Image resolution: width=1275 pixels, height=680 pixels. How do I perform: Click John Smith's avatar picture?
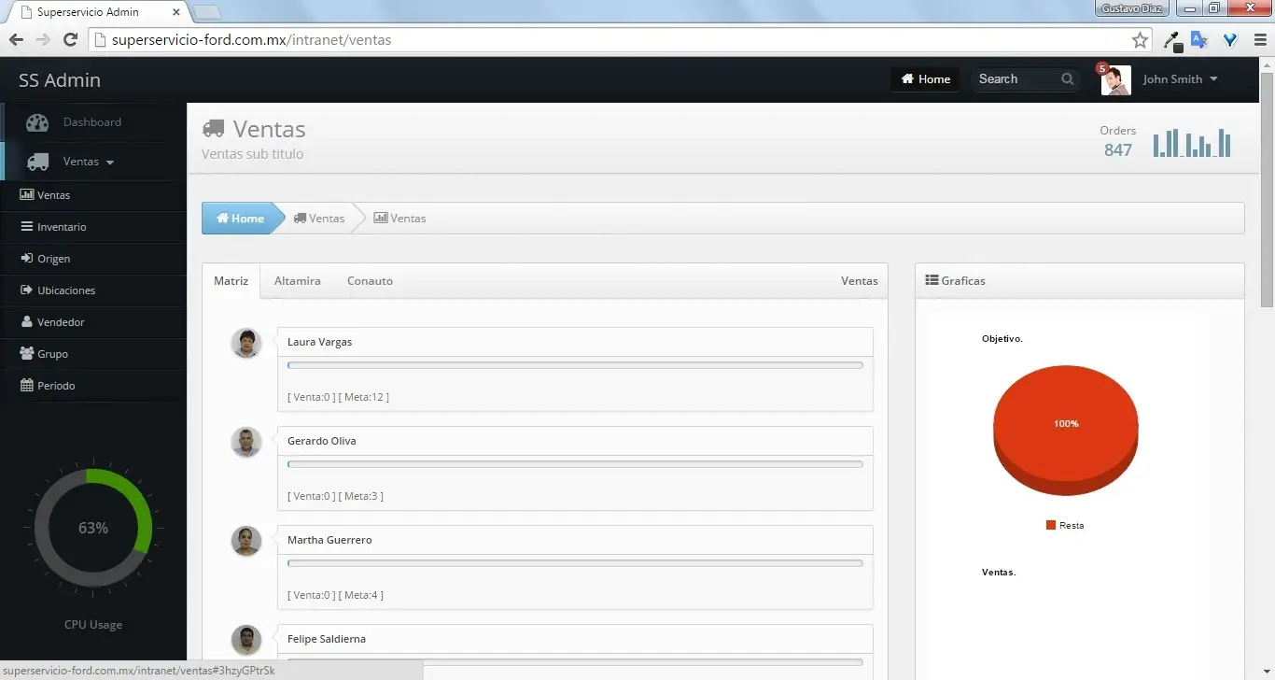tap(1116, 80)
